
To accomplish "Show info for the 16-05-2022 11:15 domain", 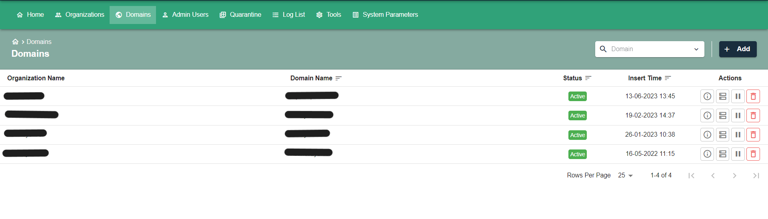I will coord(707,154).
